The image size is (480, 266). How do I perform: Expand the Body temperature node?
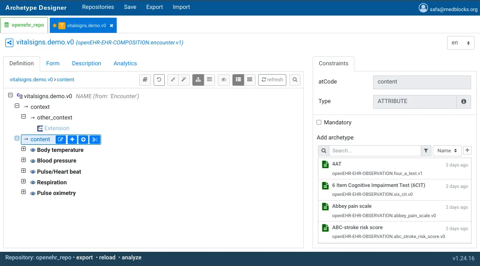(24, 150)
